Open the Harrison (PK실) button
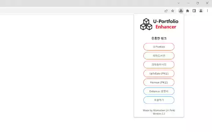 (159, 82)
